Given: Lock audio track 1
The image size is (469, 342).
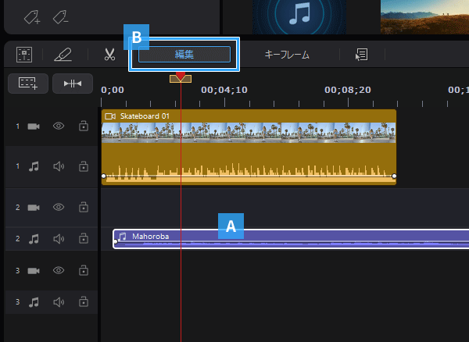Looking at the screenshot, I should click(84, 166).
